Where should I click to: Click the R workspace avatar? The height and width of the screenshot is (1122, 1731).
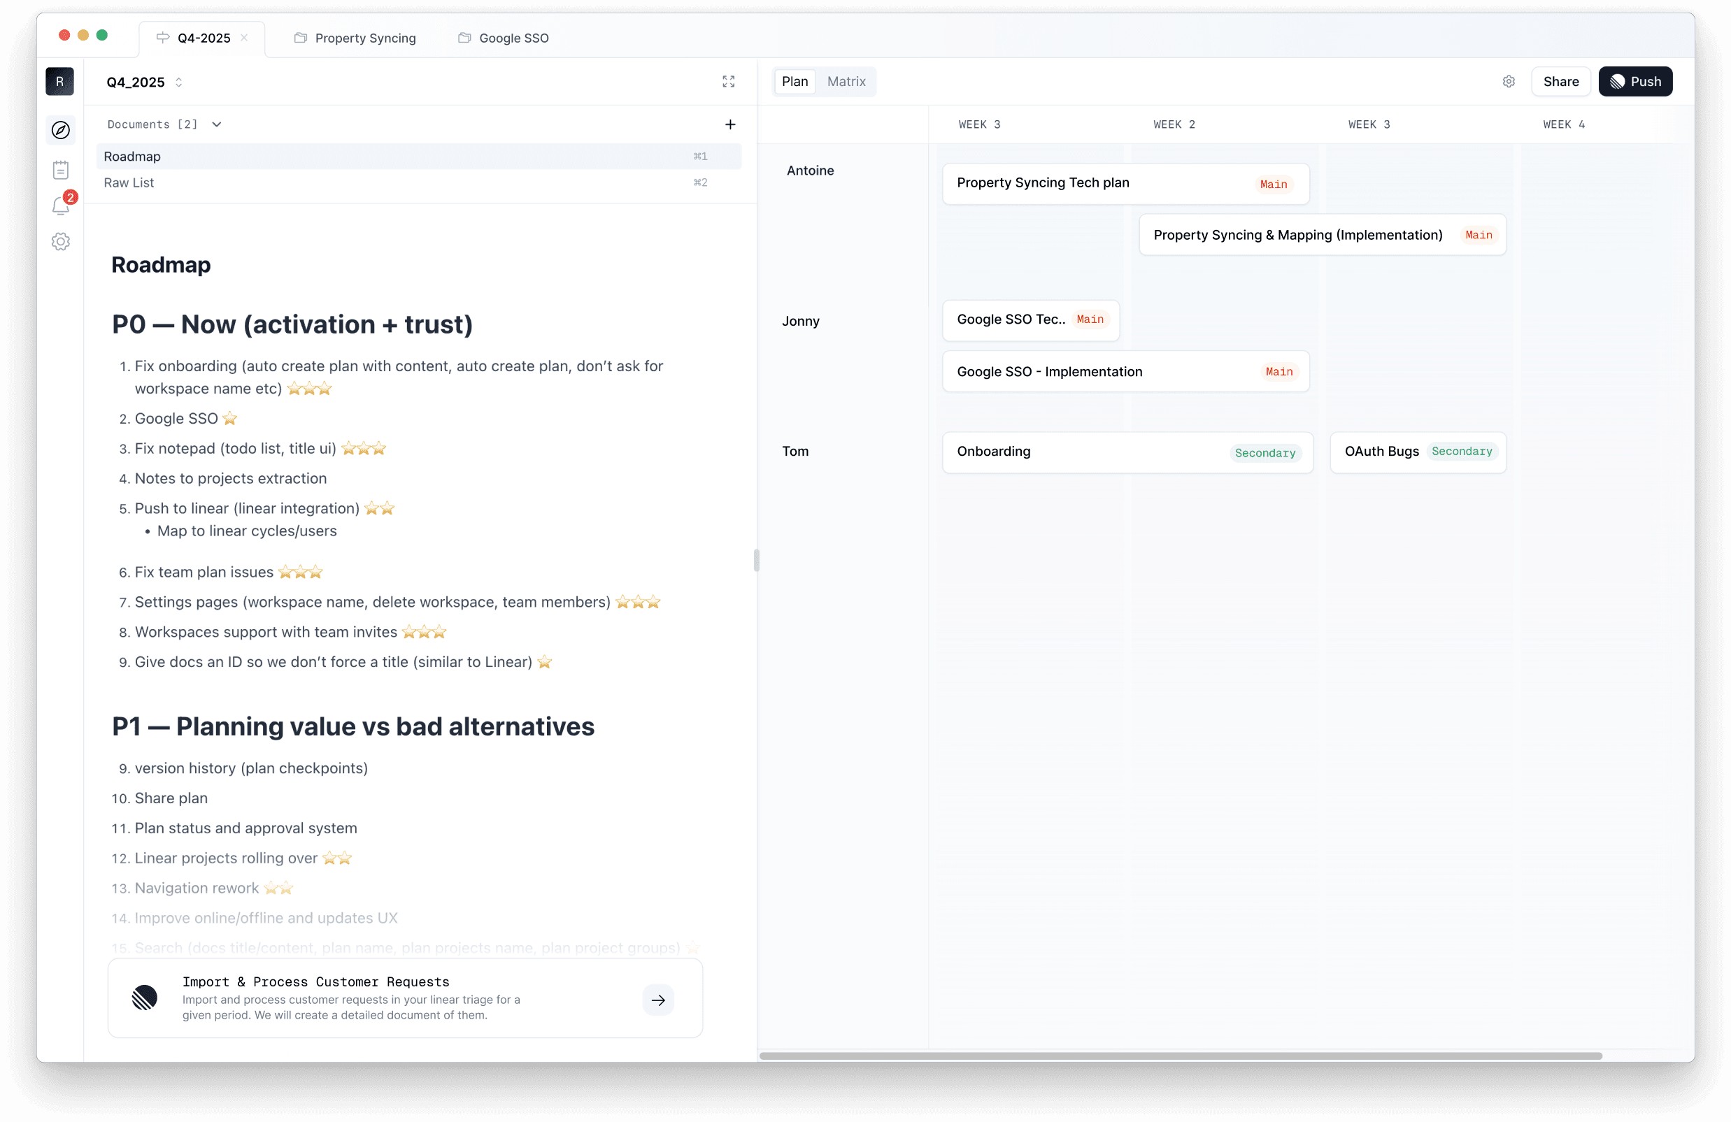point(59,82)
